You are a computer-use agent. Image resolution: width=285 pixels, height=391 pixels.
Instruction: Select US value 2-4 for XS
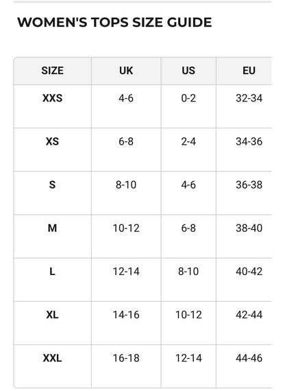click(x=188, y=141)
